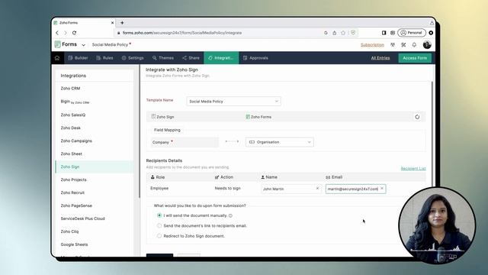The width and height of the screenshot is (488, 275).
Task: Select Zoho Sign integration
Action: click(95, 167)
